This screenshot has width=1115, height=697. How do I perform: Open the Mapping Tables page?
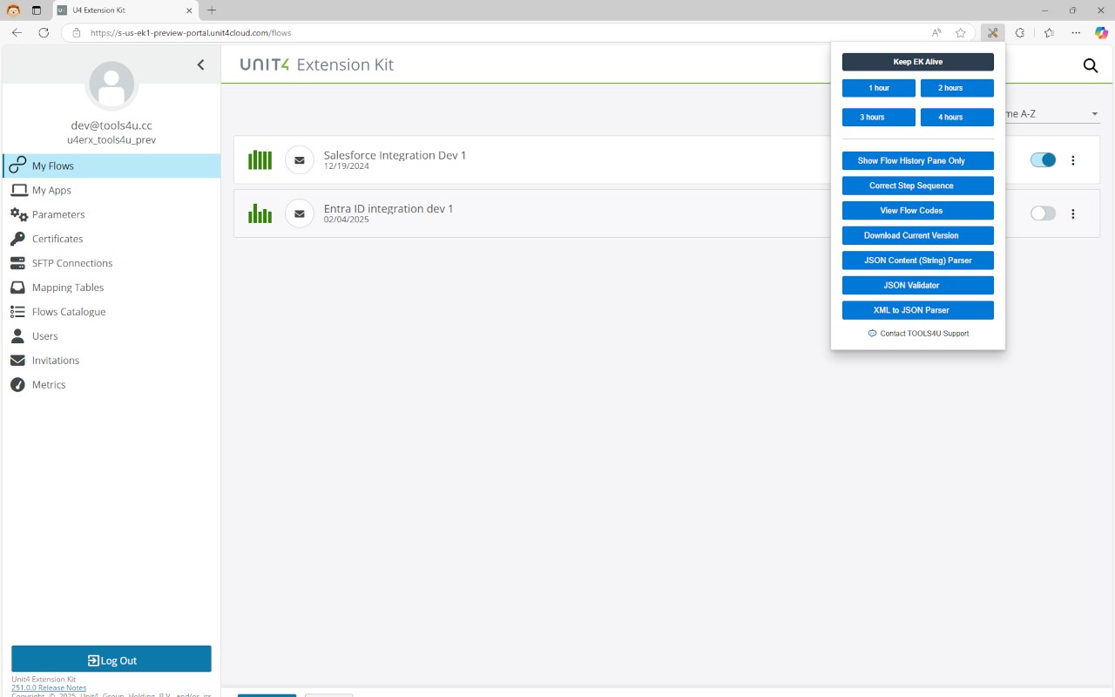(x=111, y=288)
